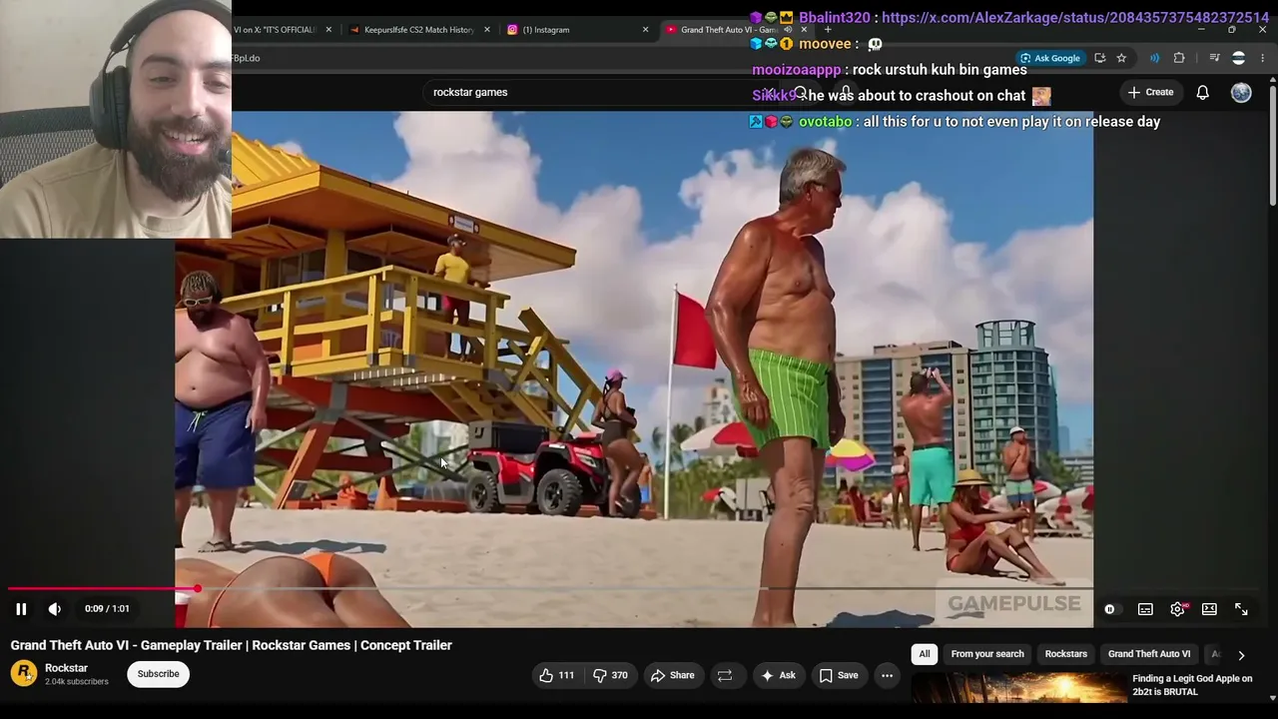Click the remix icon button
This screenshot has height=719, width=1278.
pyautogui.click(x=725, y=676)
